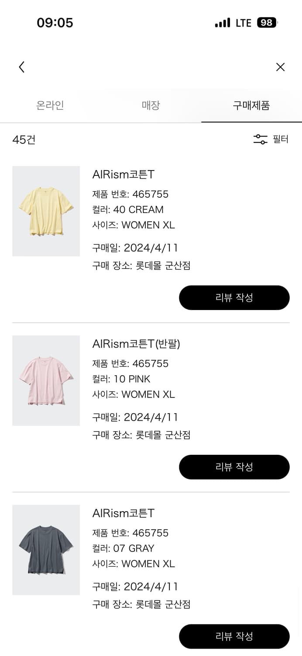The width and height of the screenshot is (302, 656).
Task: Switch to the 매장 tab
Action: click(151, 105)
